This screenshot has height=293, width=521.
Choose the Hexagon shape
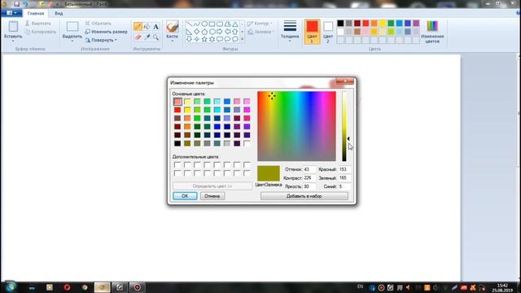[x=212, y=32]
